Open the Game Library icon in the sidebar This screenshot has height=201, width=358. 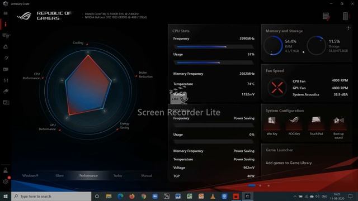(6, 69)
